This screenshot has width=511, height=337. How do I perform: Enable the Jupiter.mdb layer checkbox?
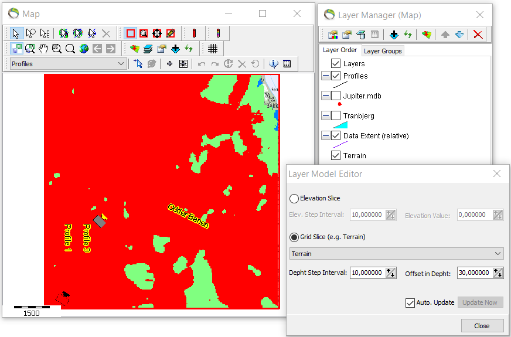point(335,96)
